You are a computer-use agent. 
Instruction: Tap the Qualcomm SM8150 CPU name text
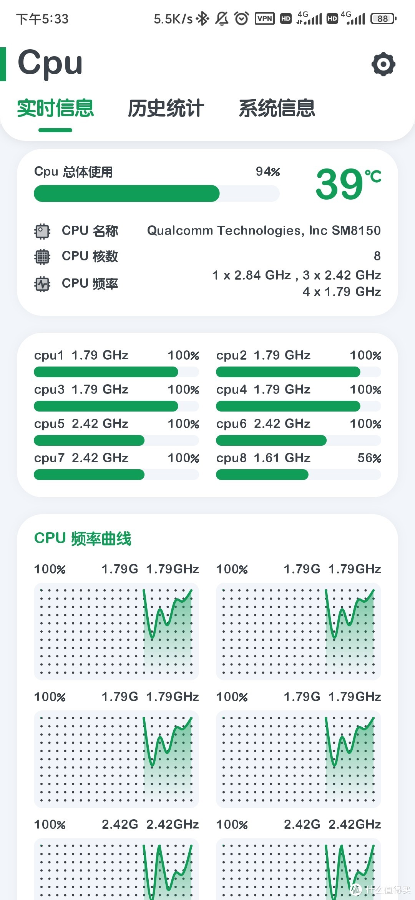pos(264,231)
